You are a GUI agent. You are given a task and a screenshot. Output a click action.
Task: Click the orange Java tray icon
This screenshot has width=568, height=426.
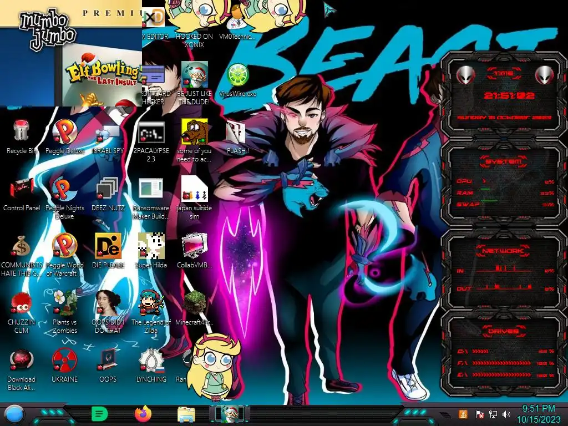[463, 414]
